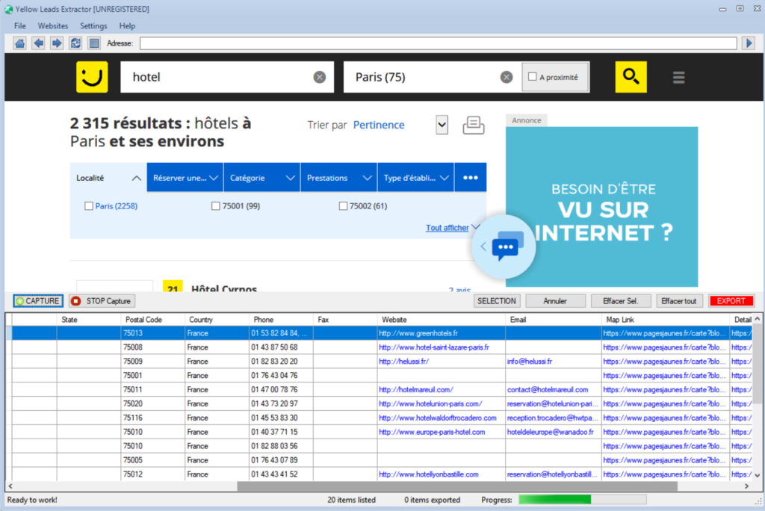Toggle the 'A proximité' checkbox
The image size is (765, 511).
point(532,77)
